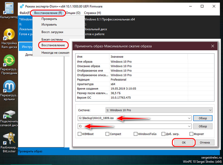Close the Применить образ dialog
This screenshot has width=223, height=165.
pyautogui.click(x=213, y=46)
